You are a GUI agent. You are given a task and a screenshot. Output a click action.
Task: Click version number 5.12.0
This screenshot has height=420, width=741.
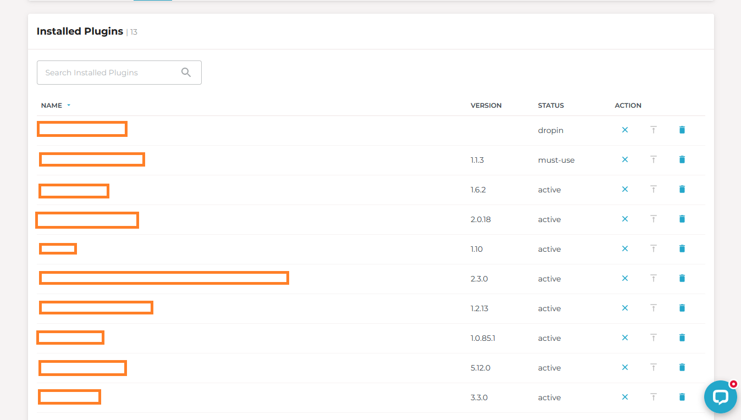480,368
